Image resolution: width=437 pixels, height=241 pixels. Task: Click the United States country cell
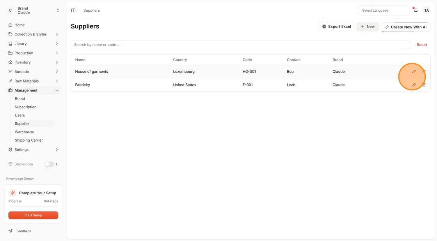click(185, 85)
